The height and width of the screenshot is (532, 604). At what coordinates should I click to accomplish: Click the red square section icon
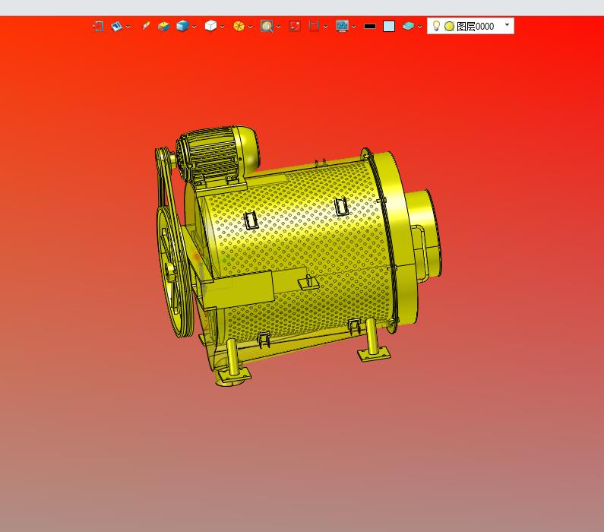(295, 26)
